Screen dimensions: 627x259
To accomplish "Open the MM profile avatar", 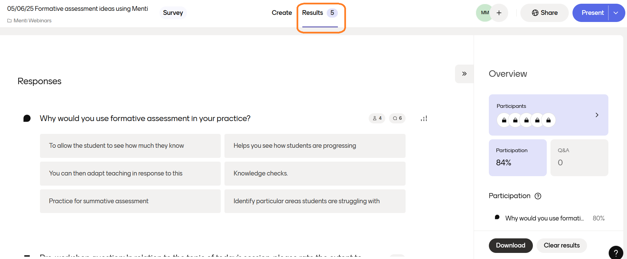I will click(484, 13).
